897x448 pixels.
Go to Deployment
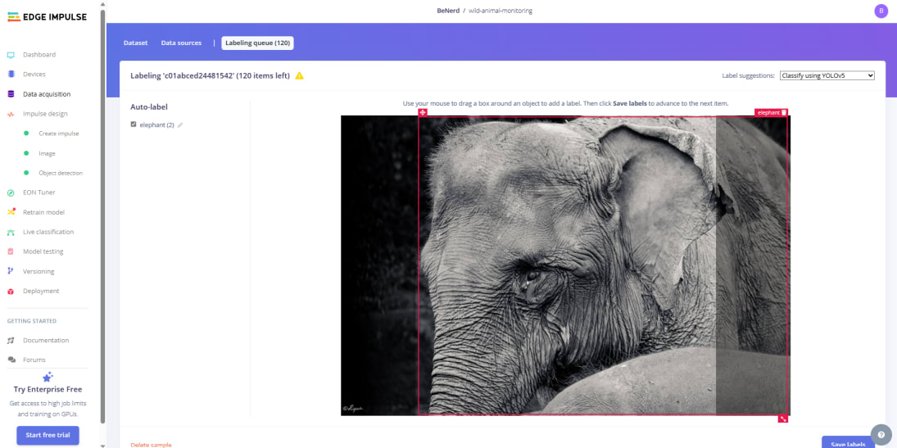[x=41, y=292]
